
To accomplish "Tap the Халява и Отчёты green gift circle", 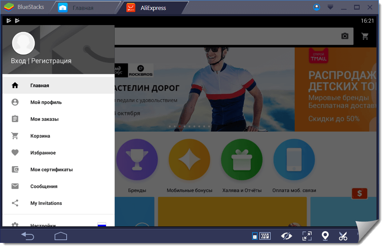I will [242, 160].
